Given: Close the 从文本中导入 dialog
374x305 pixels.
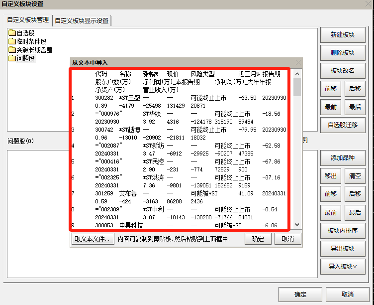Looking at the screenshot, I should (298, 63).
